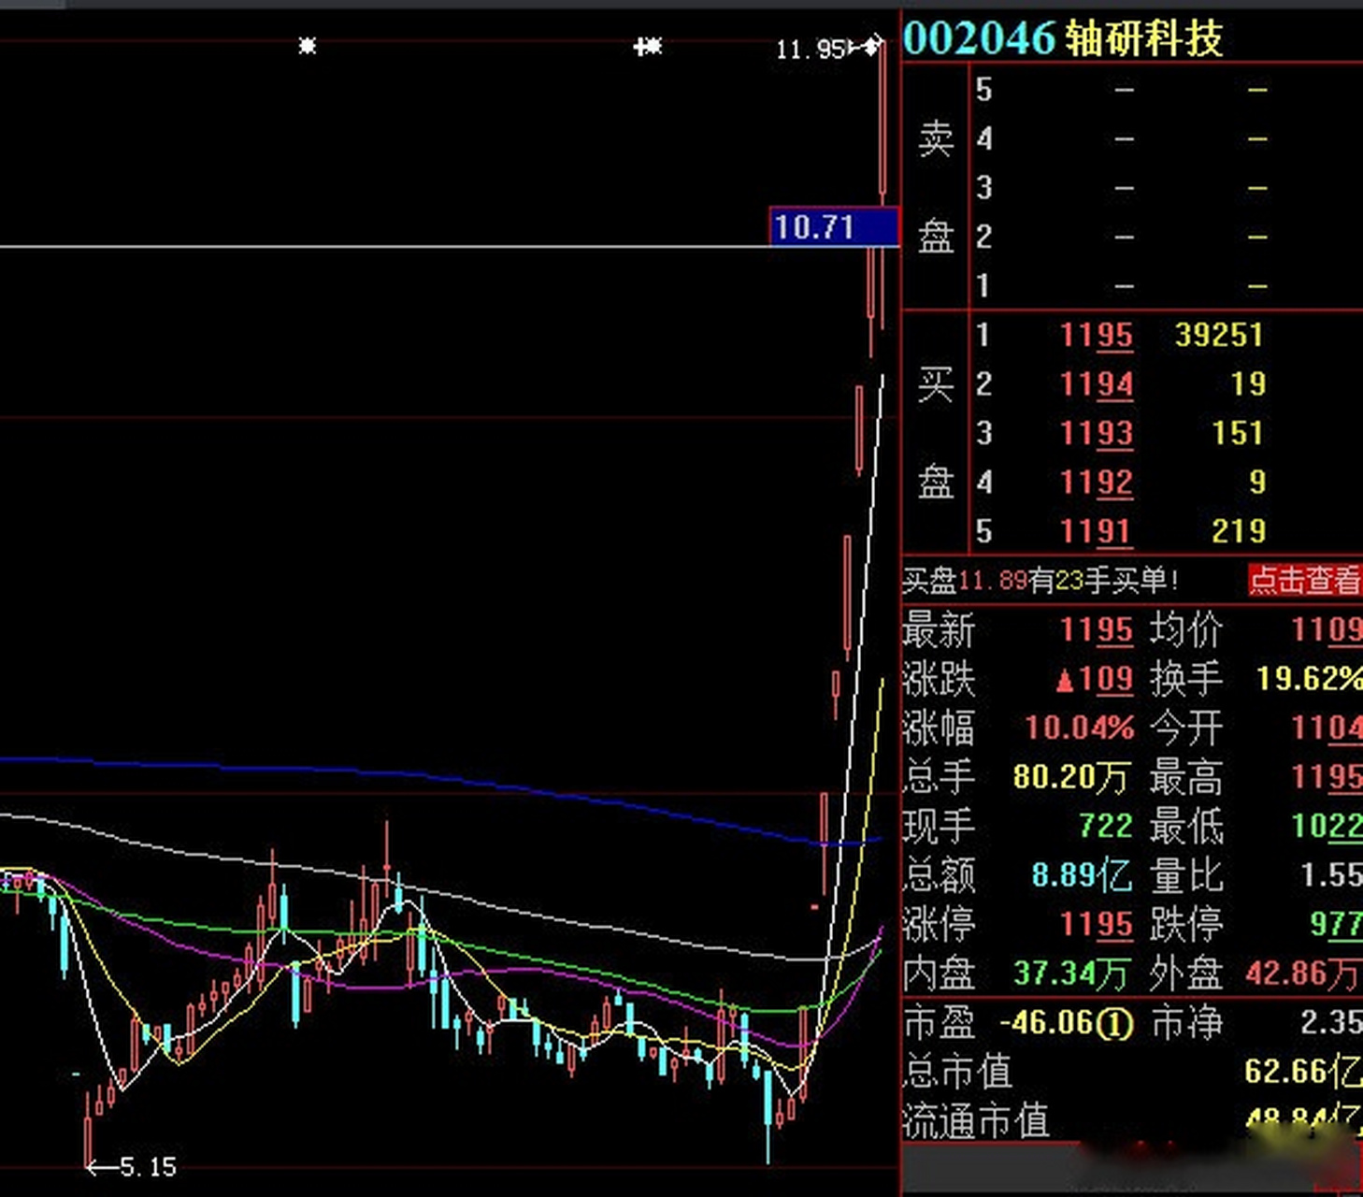
Task: Click the 最新 price value 1195
Action: click(x=1097, y=629)
